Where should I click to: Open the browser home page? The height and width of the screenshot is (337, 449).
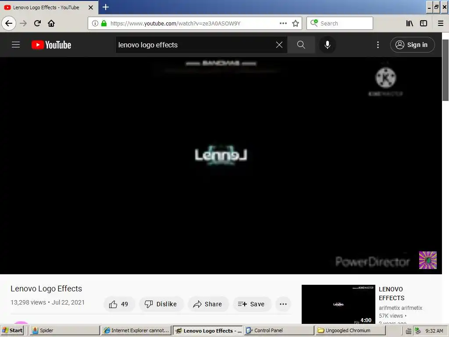coord(51,23)
